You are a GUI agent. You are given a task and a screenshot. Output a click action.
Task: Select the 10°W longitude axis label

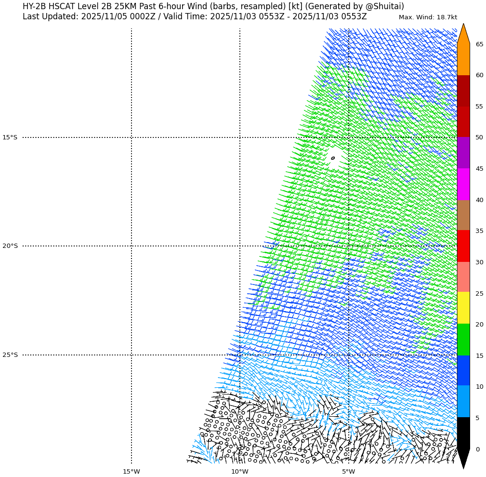coord(239,471)
